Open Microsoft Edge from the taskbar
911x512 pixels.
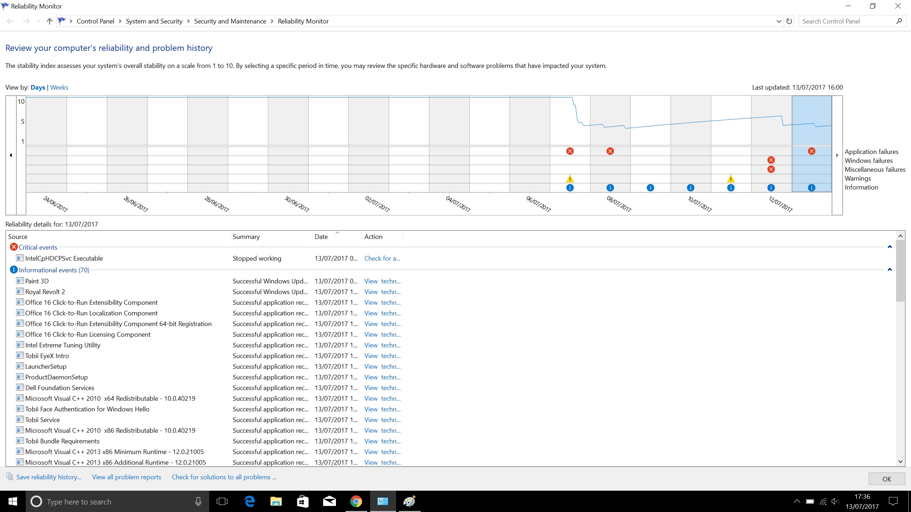[x=250, y=501]
